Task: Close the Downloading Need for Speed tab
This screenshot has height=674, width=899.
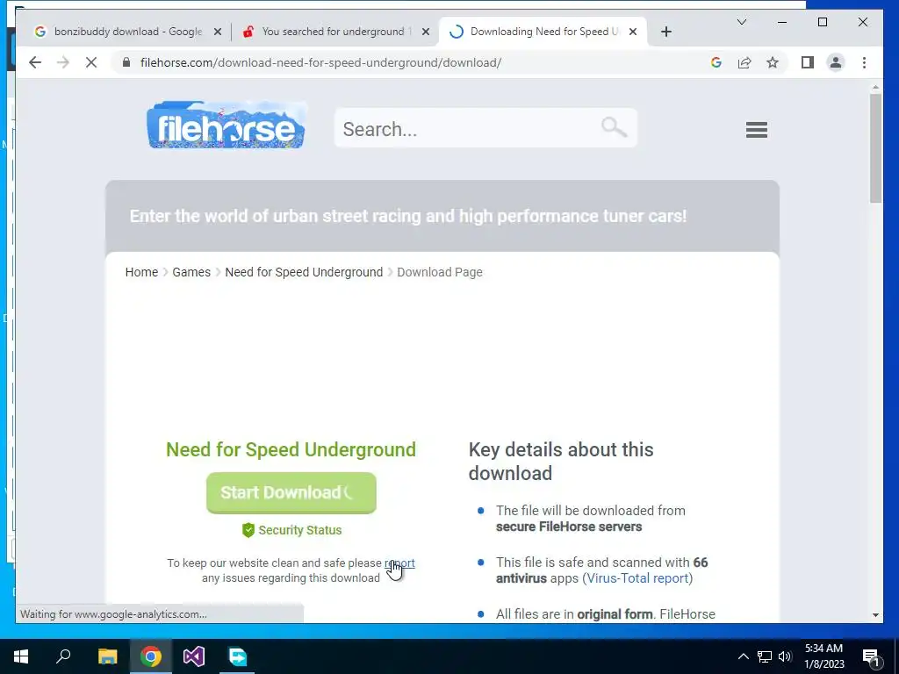Action: point(633,32)
